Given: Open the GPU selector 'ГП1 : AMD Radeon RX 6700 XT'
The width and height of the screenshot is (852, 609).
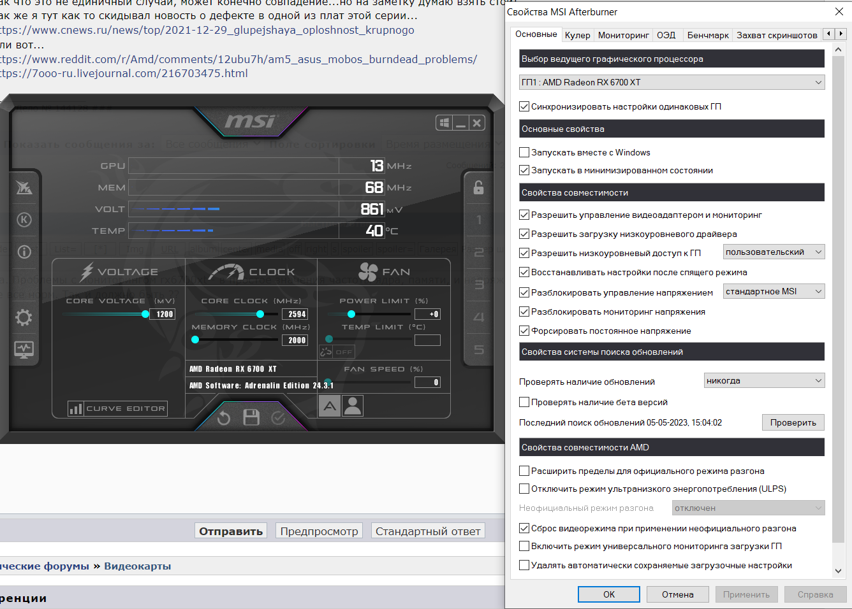Looking at the screenshot, I should click(x=672, y=82).
